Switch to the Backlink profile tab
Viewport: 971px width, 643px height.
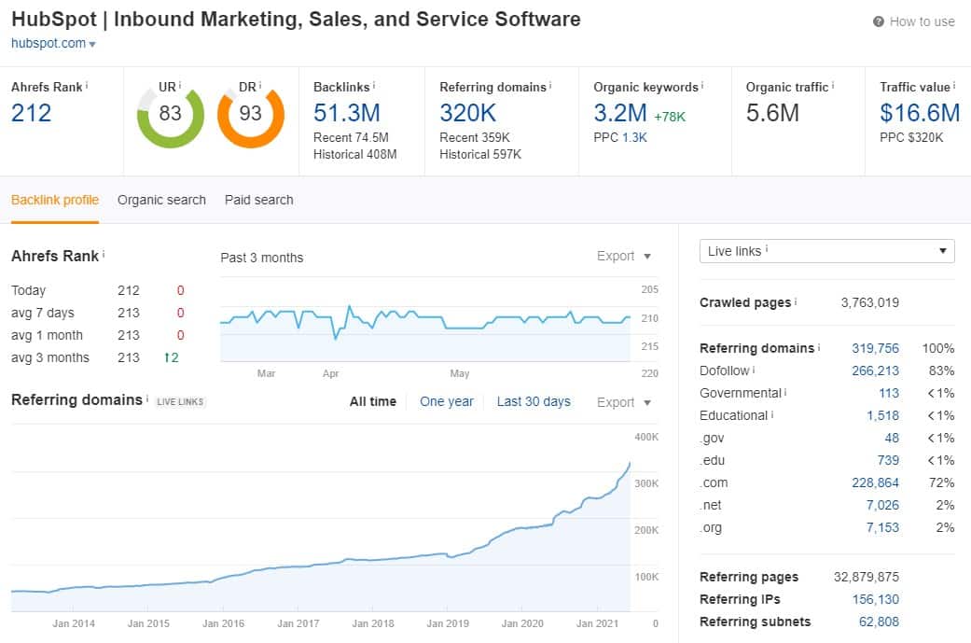coord(55,200)
